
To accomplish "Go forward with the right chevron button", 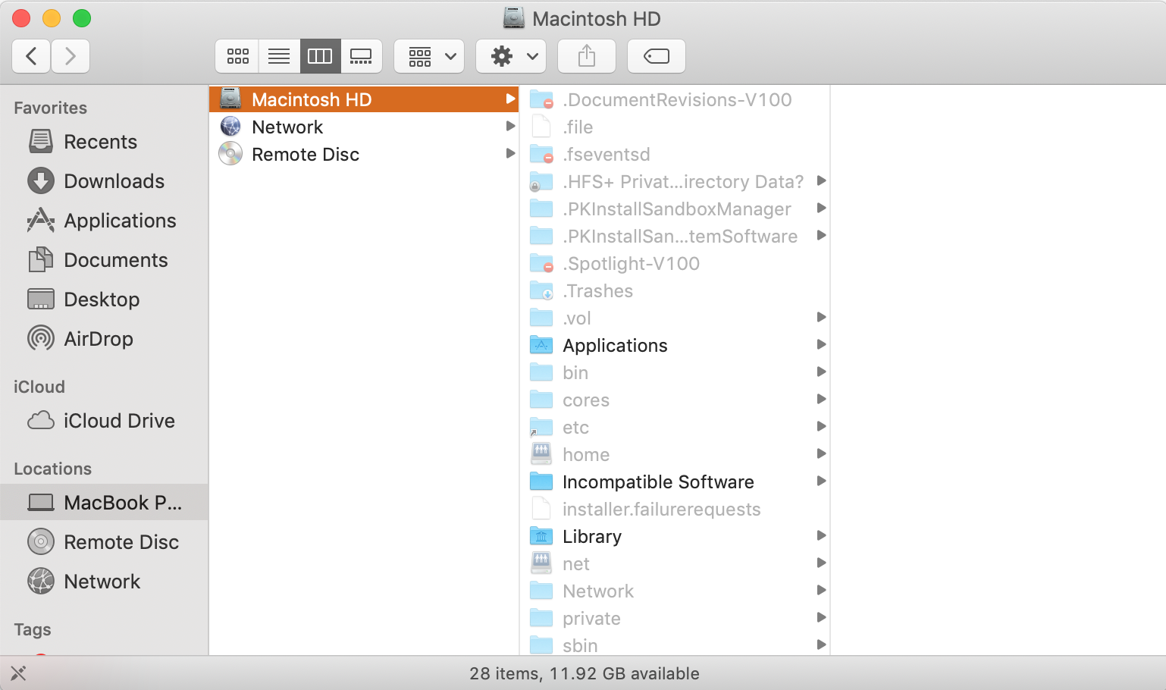I will [71, 56].
